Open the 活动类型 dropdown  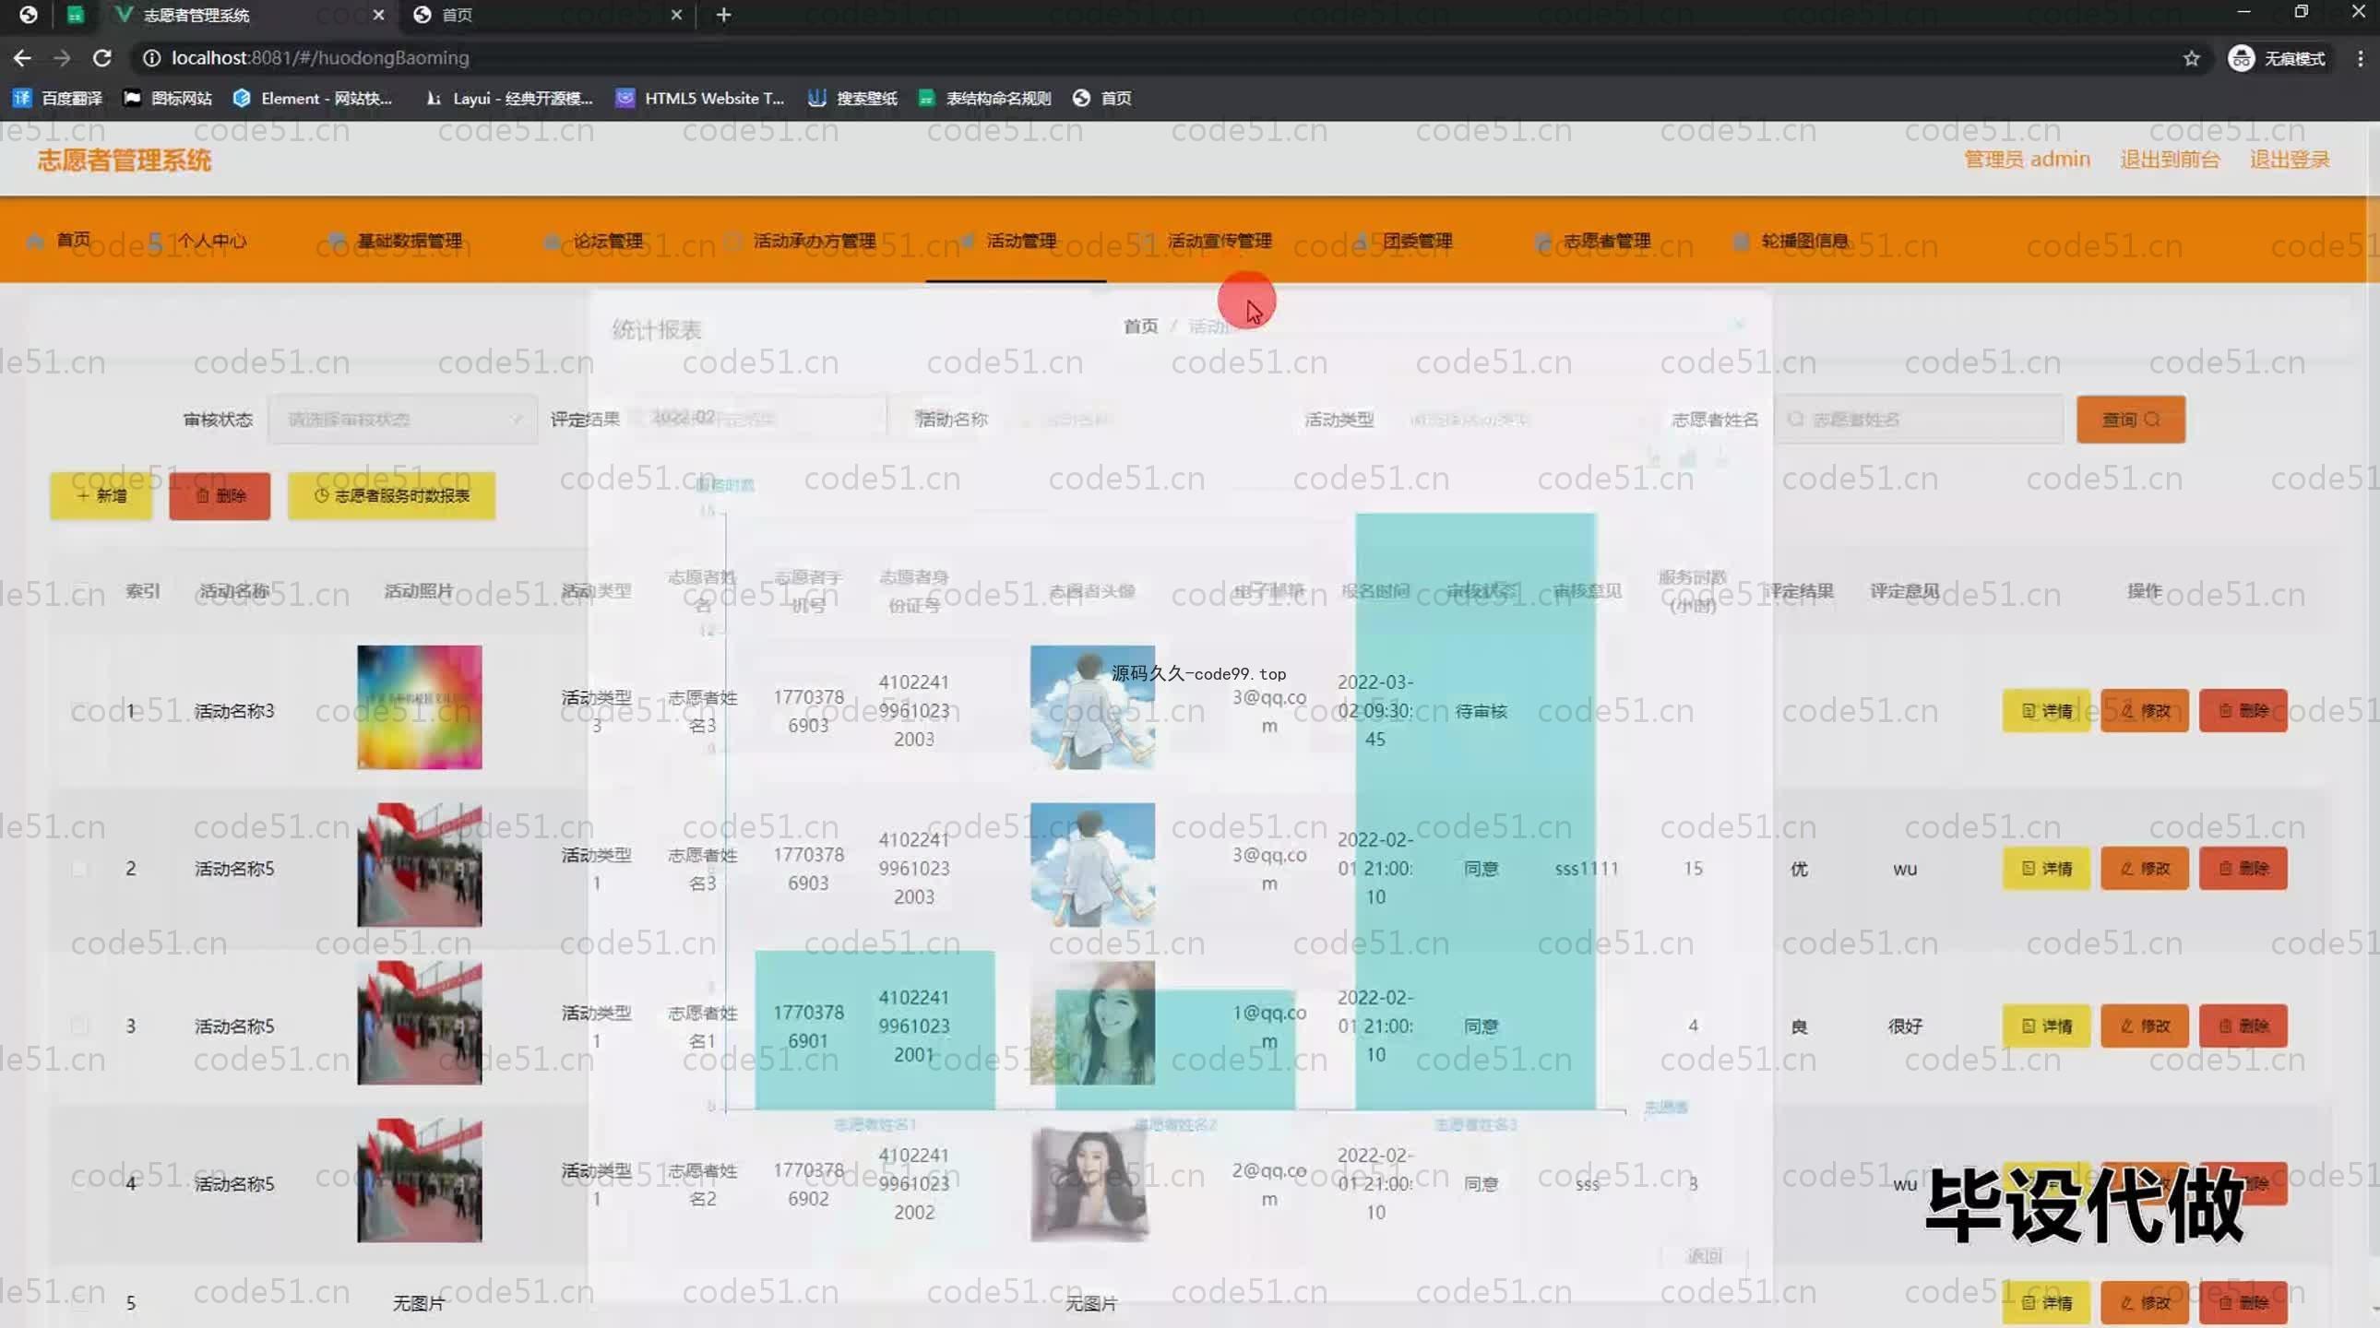tap(1525, 420)
